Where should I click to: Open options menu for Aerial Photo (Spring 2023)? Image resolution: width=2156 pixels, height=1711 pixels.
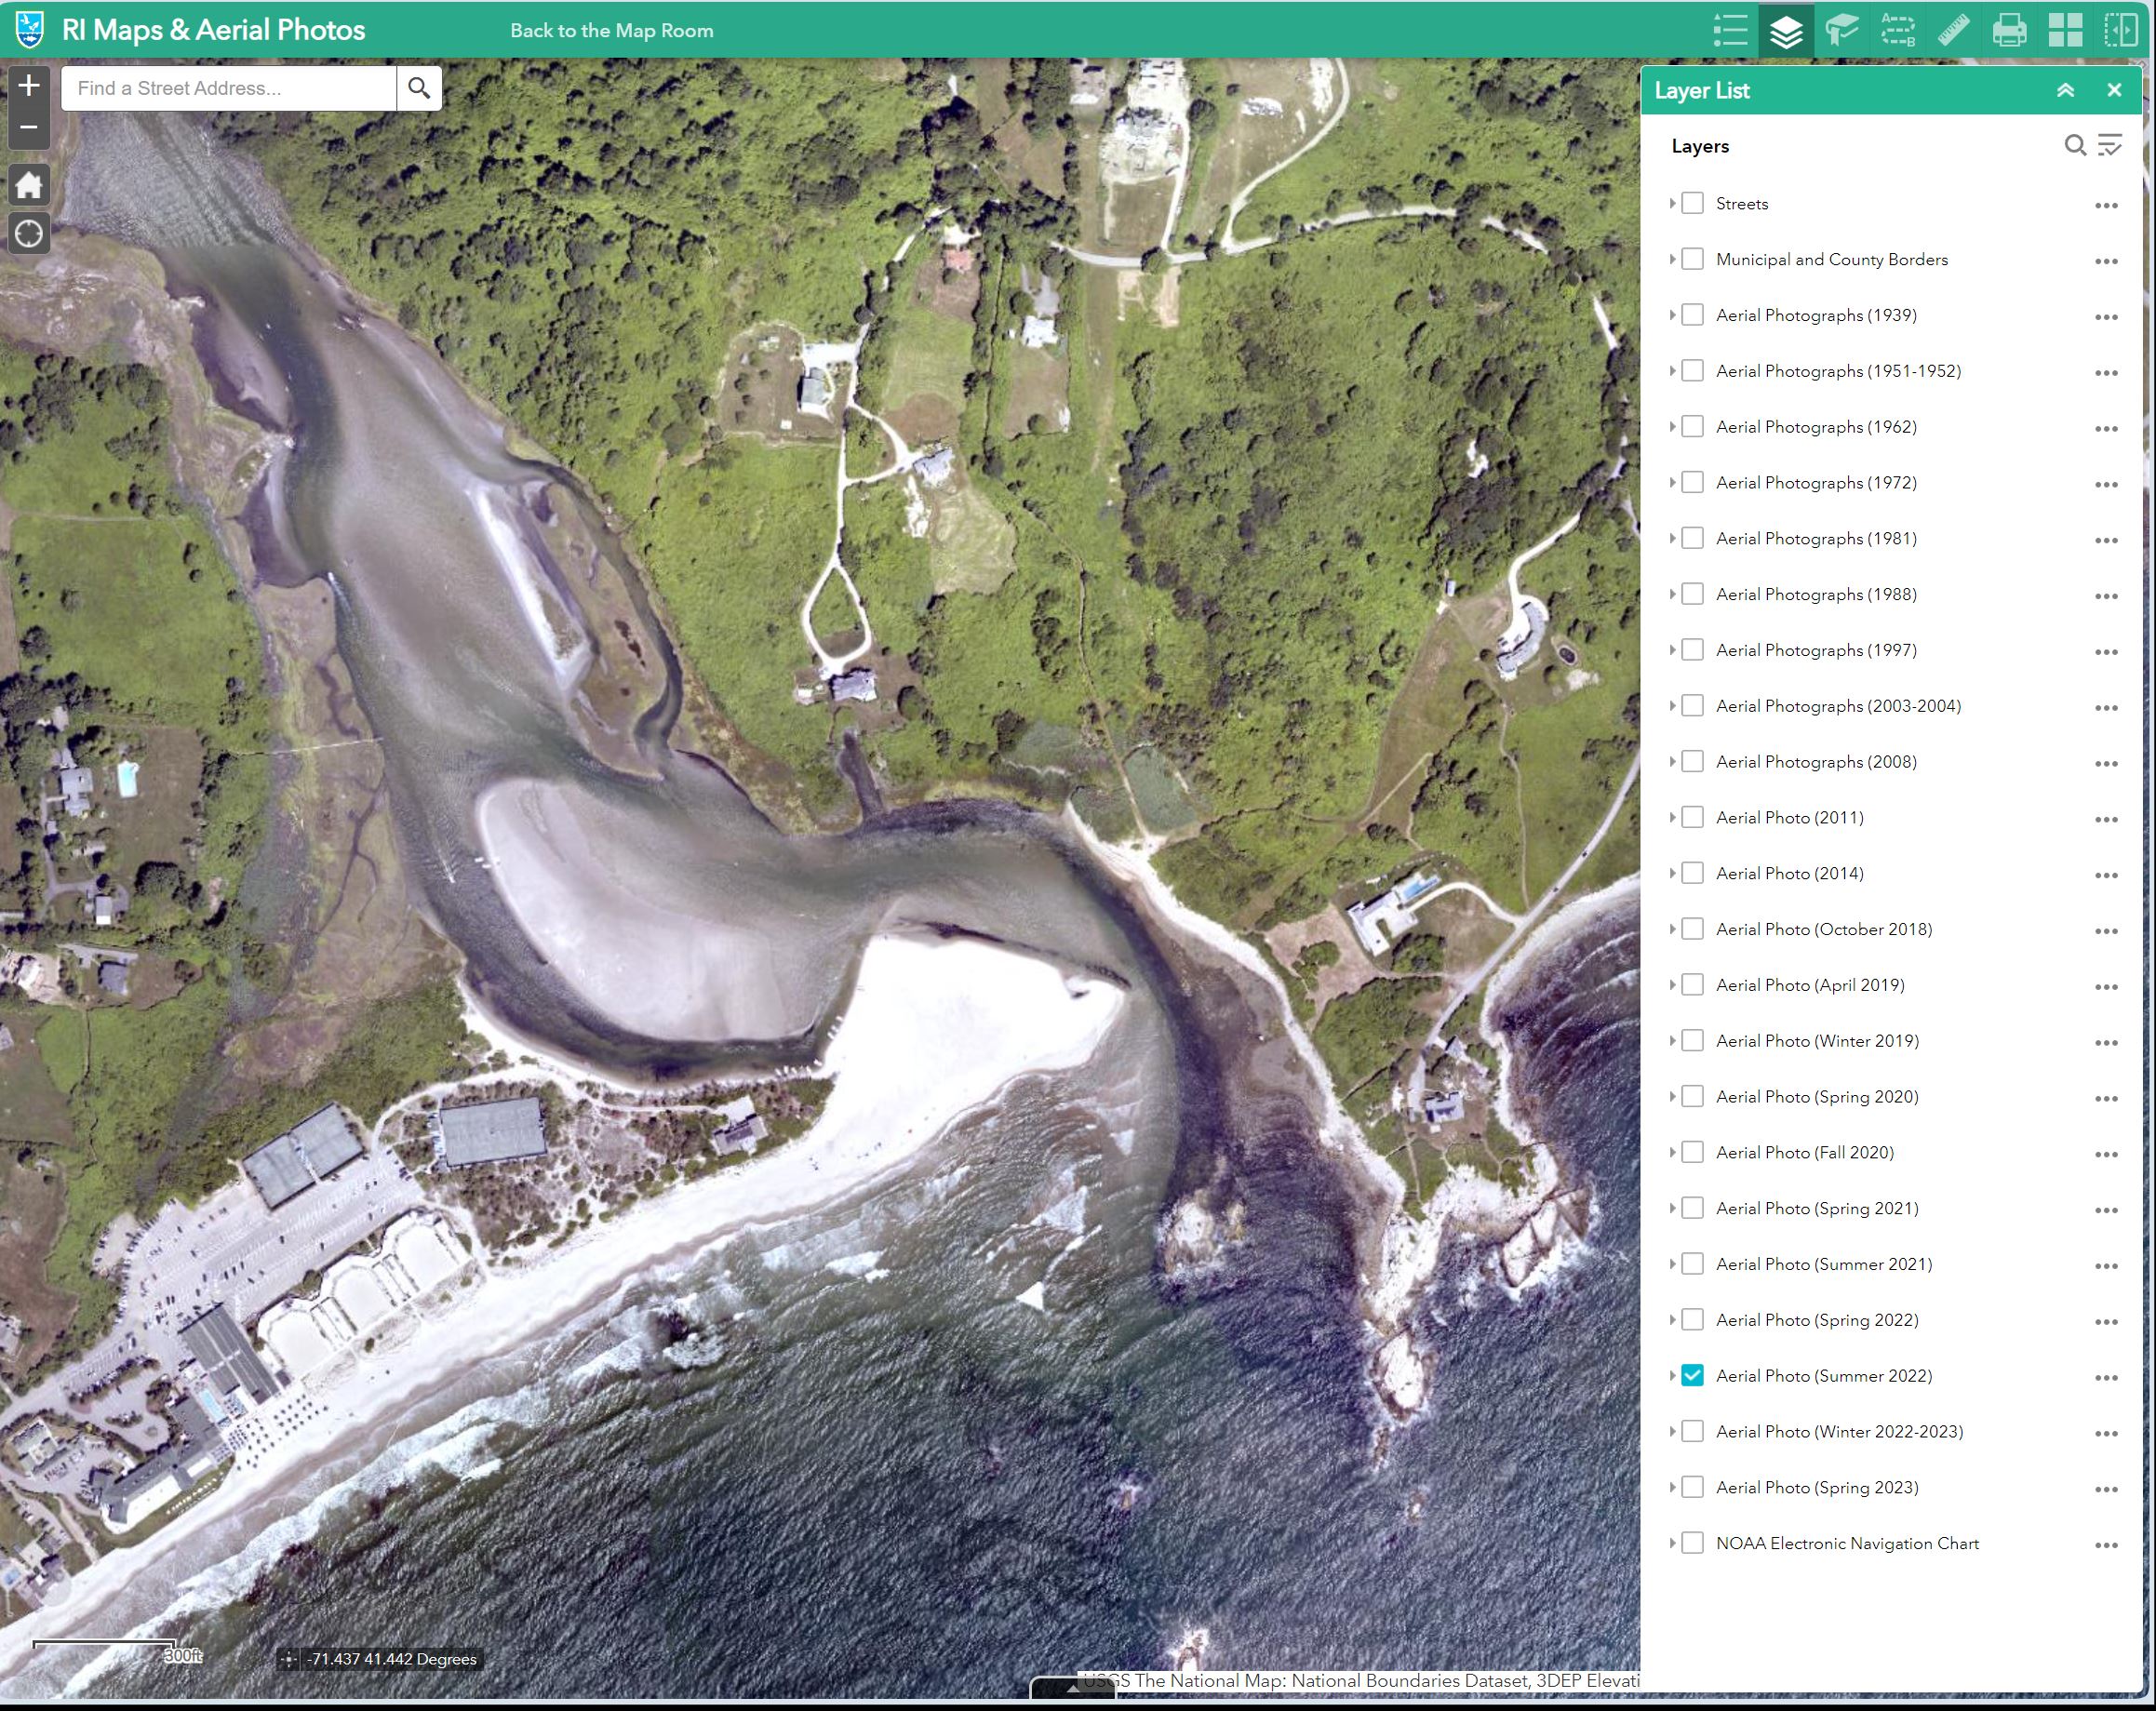[x=2106, y=1489]
